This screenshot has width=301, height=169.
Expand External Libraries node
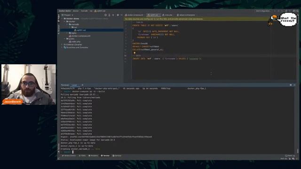pyautogui.click(x=62, y=45)
